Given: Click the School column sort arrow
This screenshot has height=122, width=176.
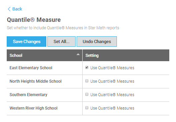Looking at the screenshot, I should point(78,54).
